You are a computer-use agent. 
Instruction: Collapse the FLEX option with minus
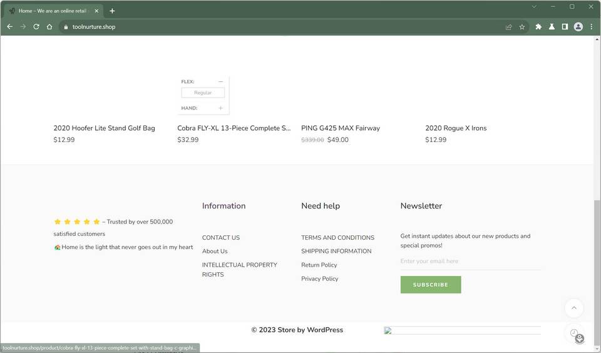coord(220,81)
